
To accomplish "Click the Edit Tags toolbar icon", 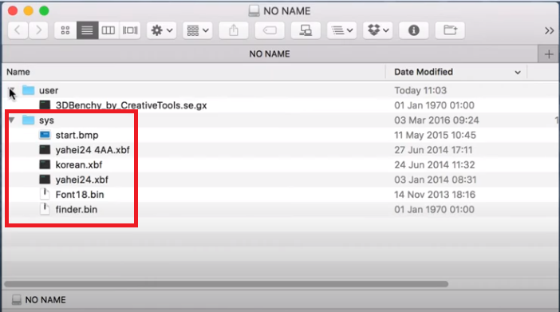I will point(270,30).
